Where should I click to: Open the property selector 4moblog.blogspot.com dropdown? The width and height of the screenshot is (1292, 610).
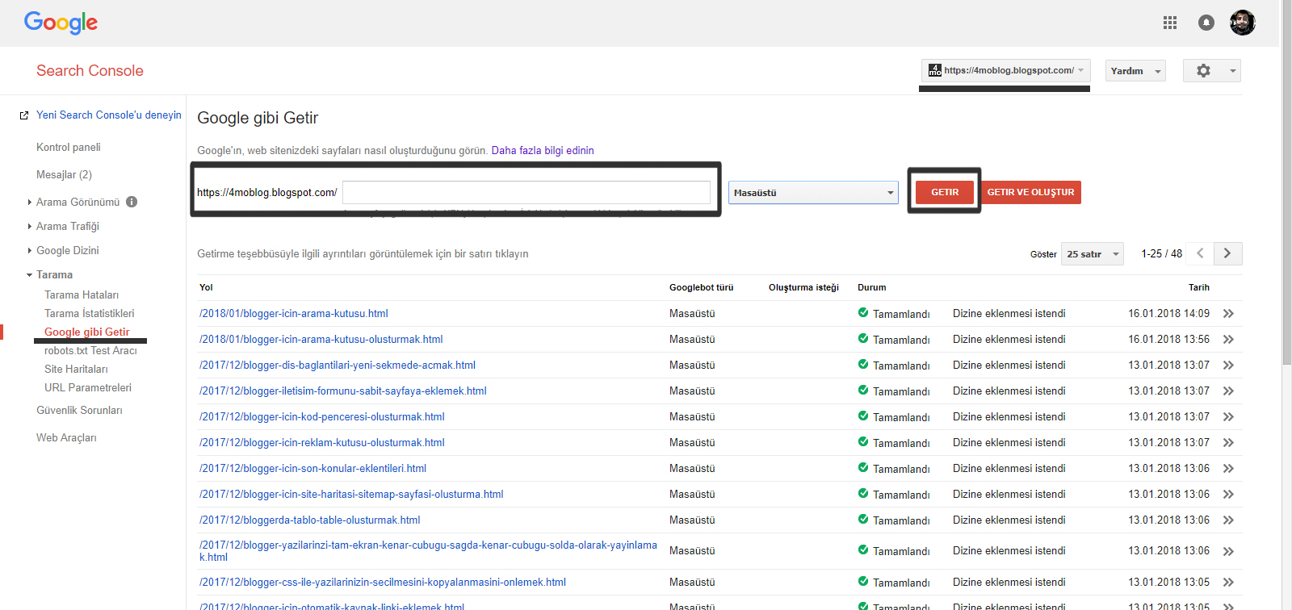[x=1006, y=70]
